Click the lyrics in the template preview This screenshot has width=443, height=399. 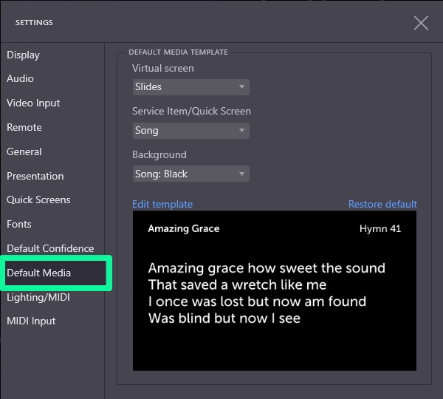[266, 293]
